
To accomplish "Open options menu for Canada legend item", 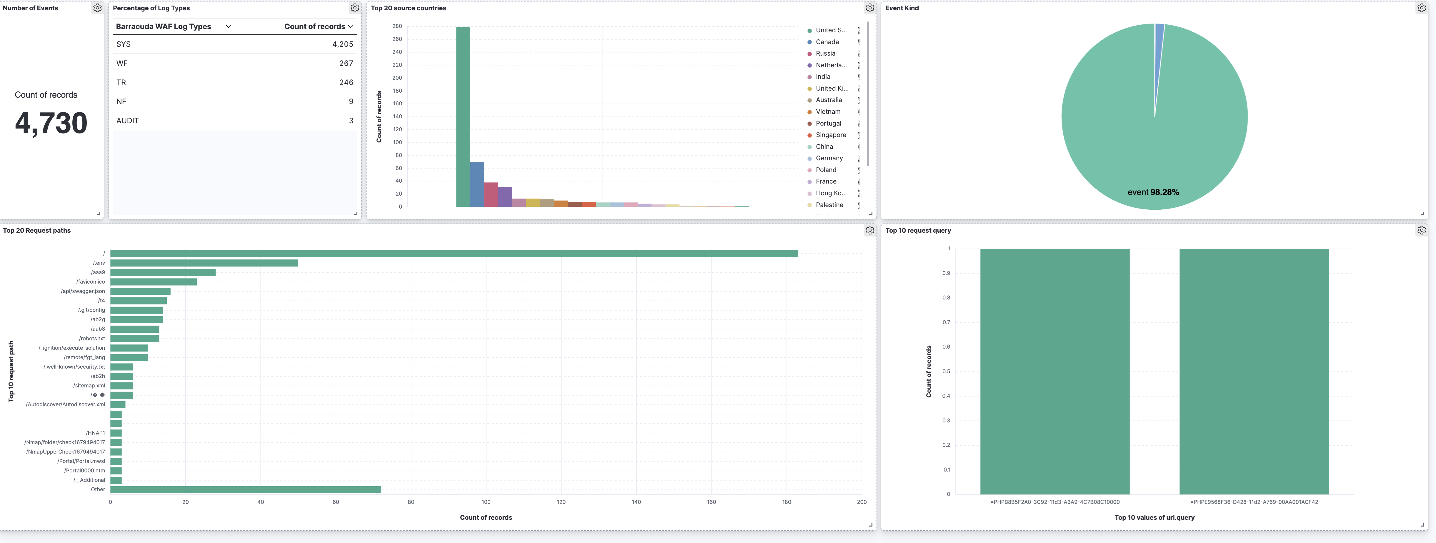I will pyautogui.click(x=859, y=42).
